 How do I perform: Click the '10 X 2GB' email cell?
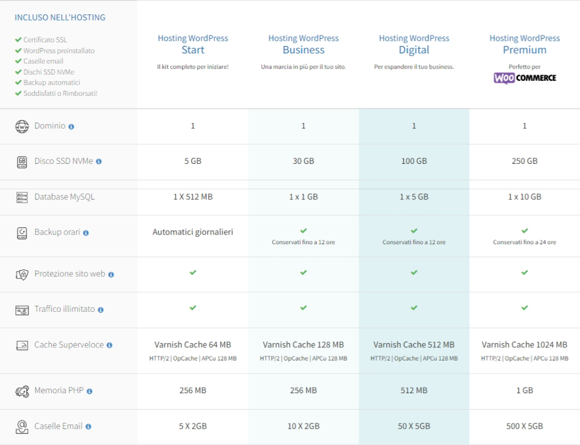point(303,426)
